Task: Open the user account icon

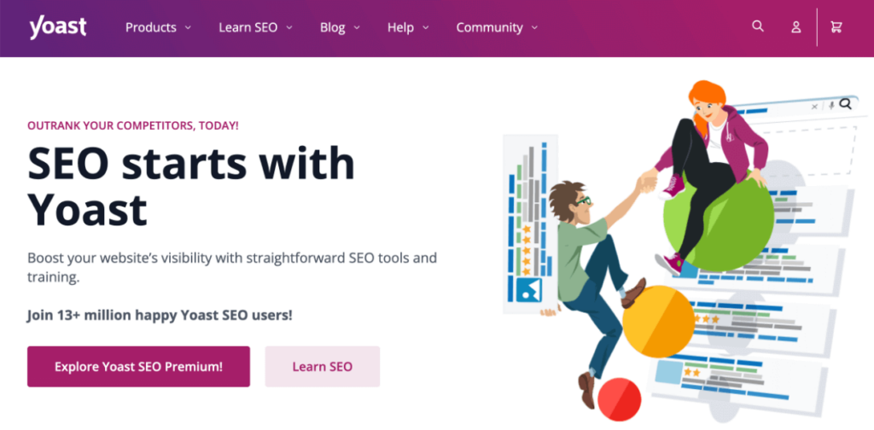Action: coord(796,26)
